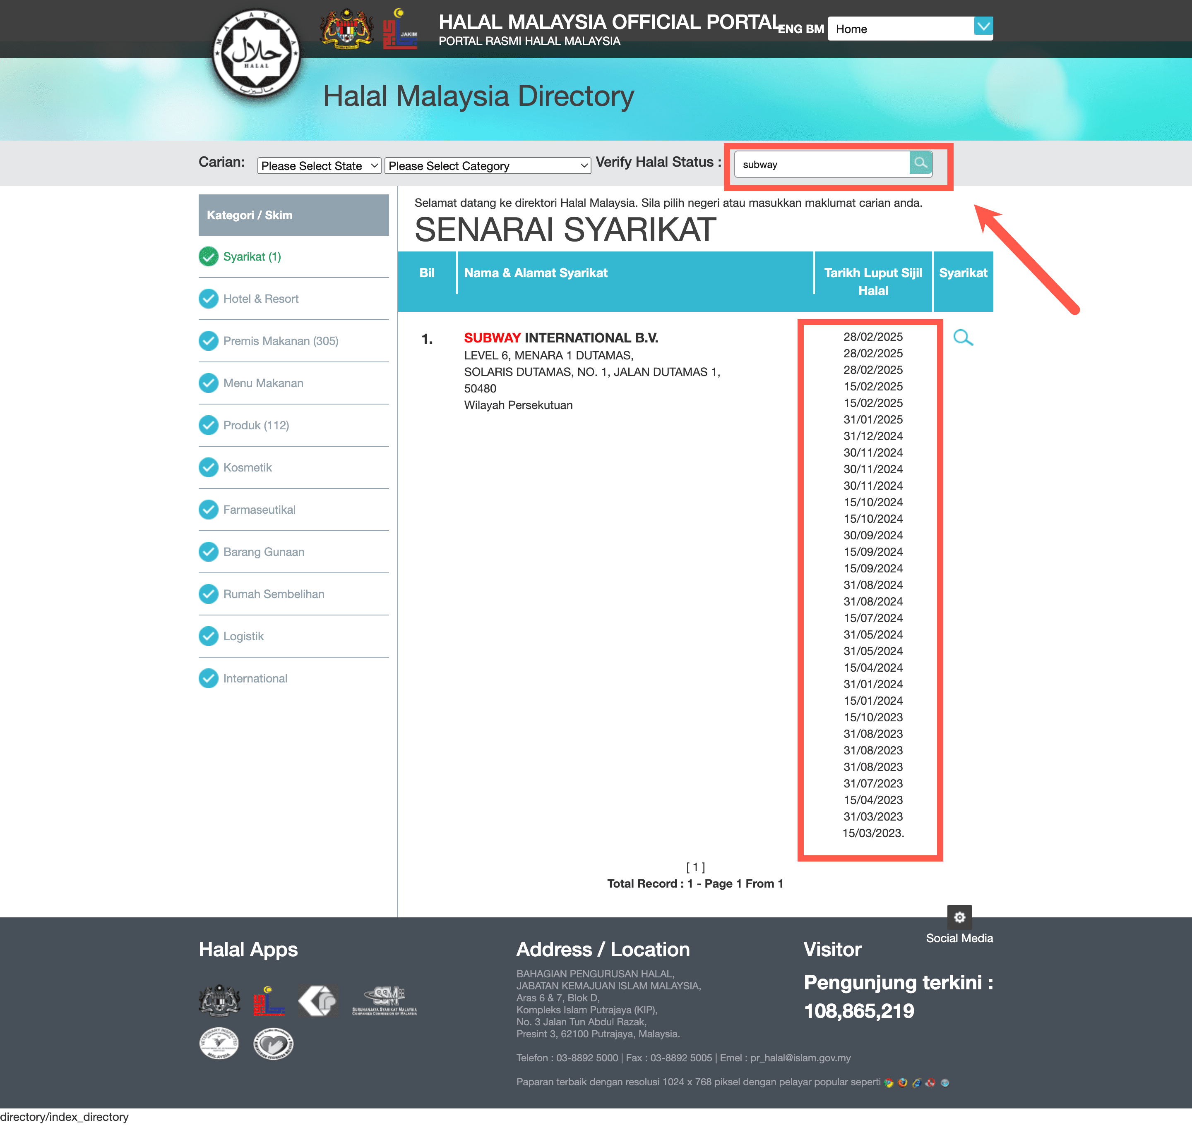The width and height of the screenshot is (1192, 1125).
Task: Open the SSM Companies Commission logo
Action: click(x=384, y=1000)
